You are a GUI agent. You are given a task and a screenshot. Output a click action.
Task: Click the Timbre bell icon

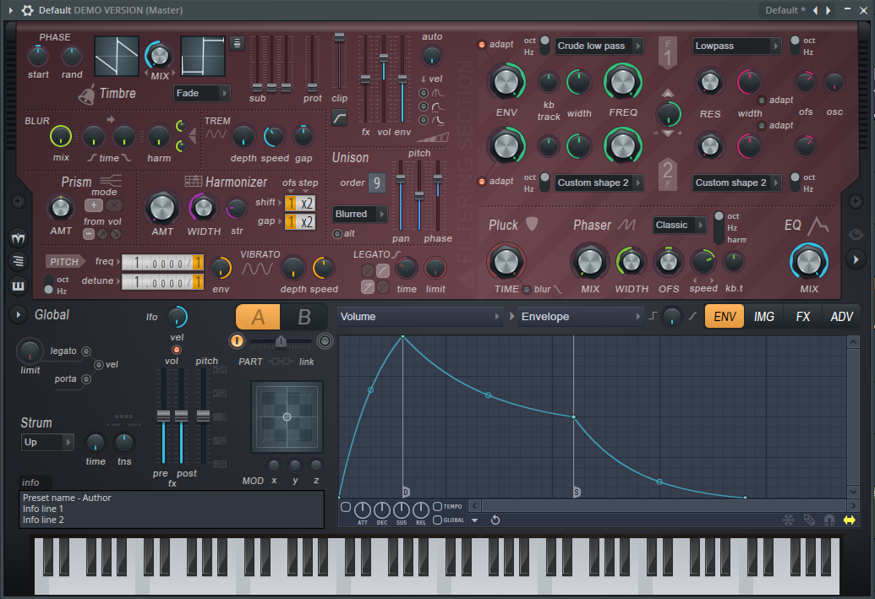87,93
